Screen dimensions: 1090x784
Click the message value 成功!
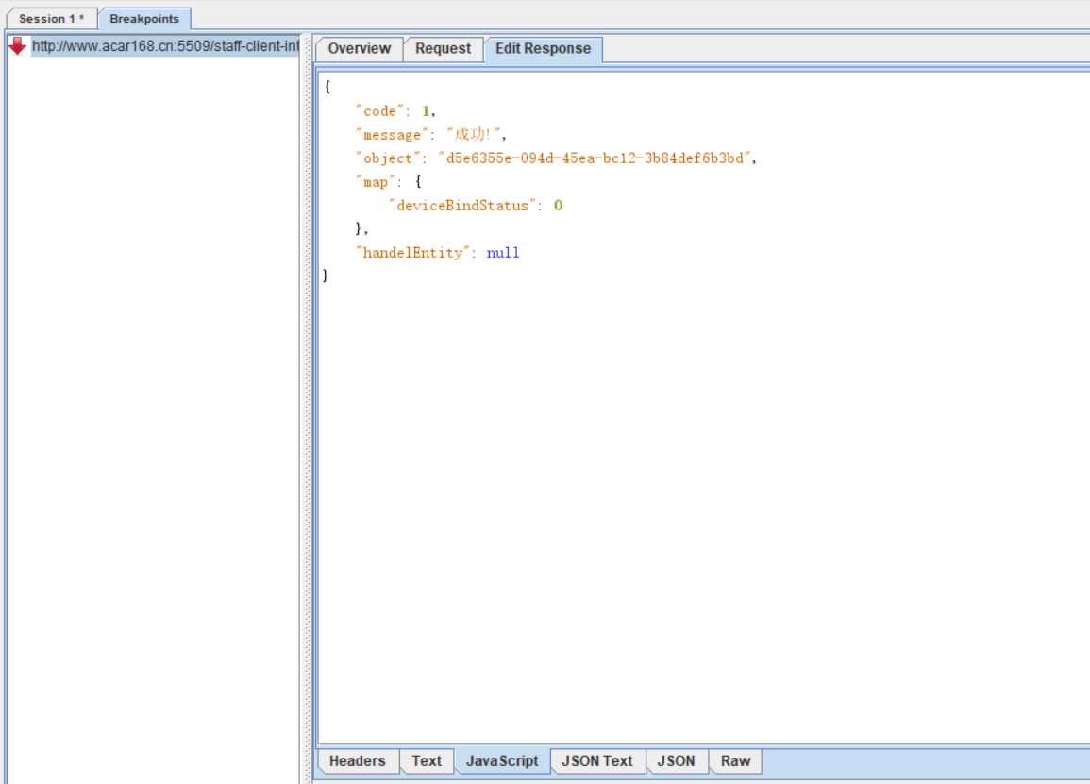(x=473, y=134)
